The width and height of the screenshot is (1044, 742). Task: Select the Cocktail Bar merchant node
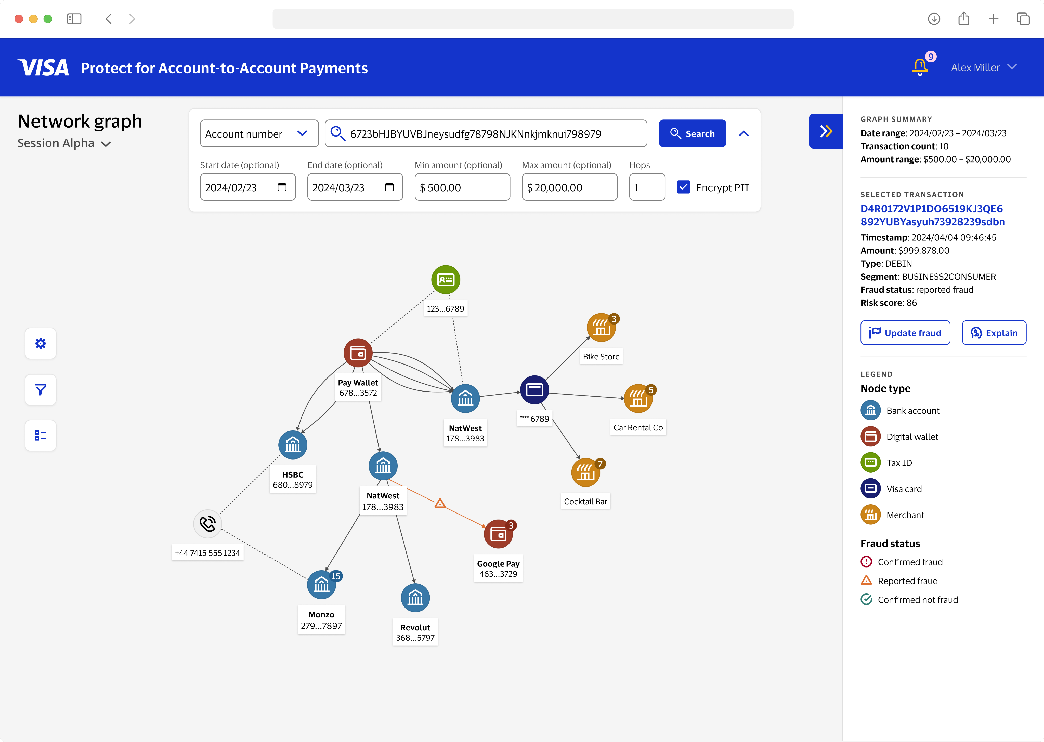tap(585, 472)
